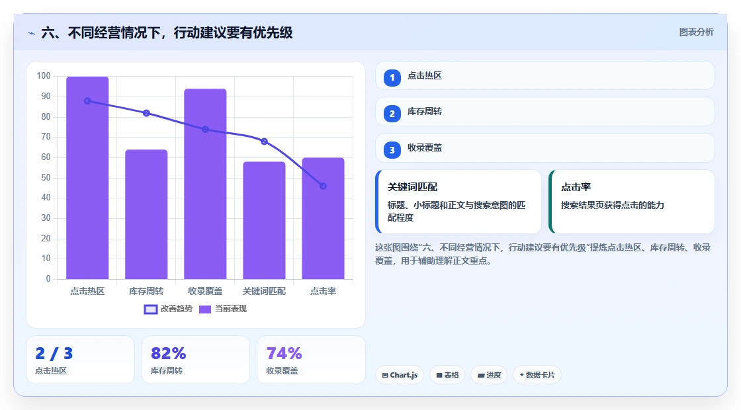The image size is (741, 410).
Task: Click the 关键词匹配 bar in the chart
Action: (x=264, y=221)
